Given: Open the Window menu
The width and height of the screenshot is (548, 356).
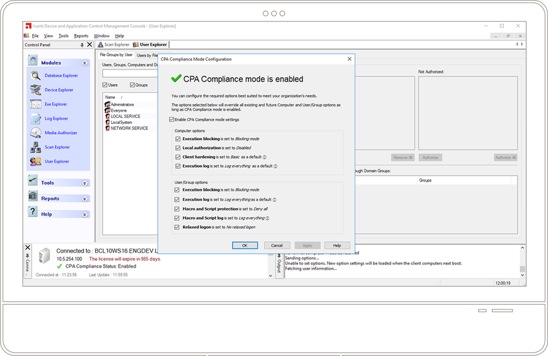Looking at the screenshot, I should tap(101, 36).
